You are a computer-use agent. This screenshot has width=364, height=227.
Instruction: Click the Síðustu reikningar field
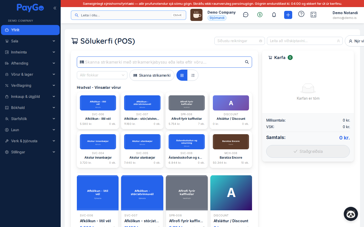[240, 41]
